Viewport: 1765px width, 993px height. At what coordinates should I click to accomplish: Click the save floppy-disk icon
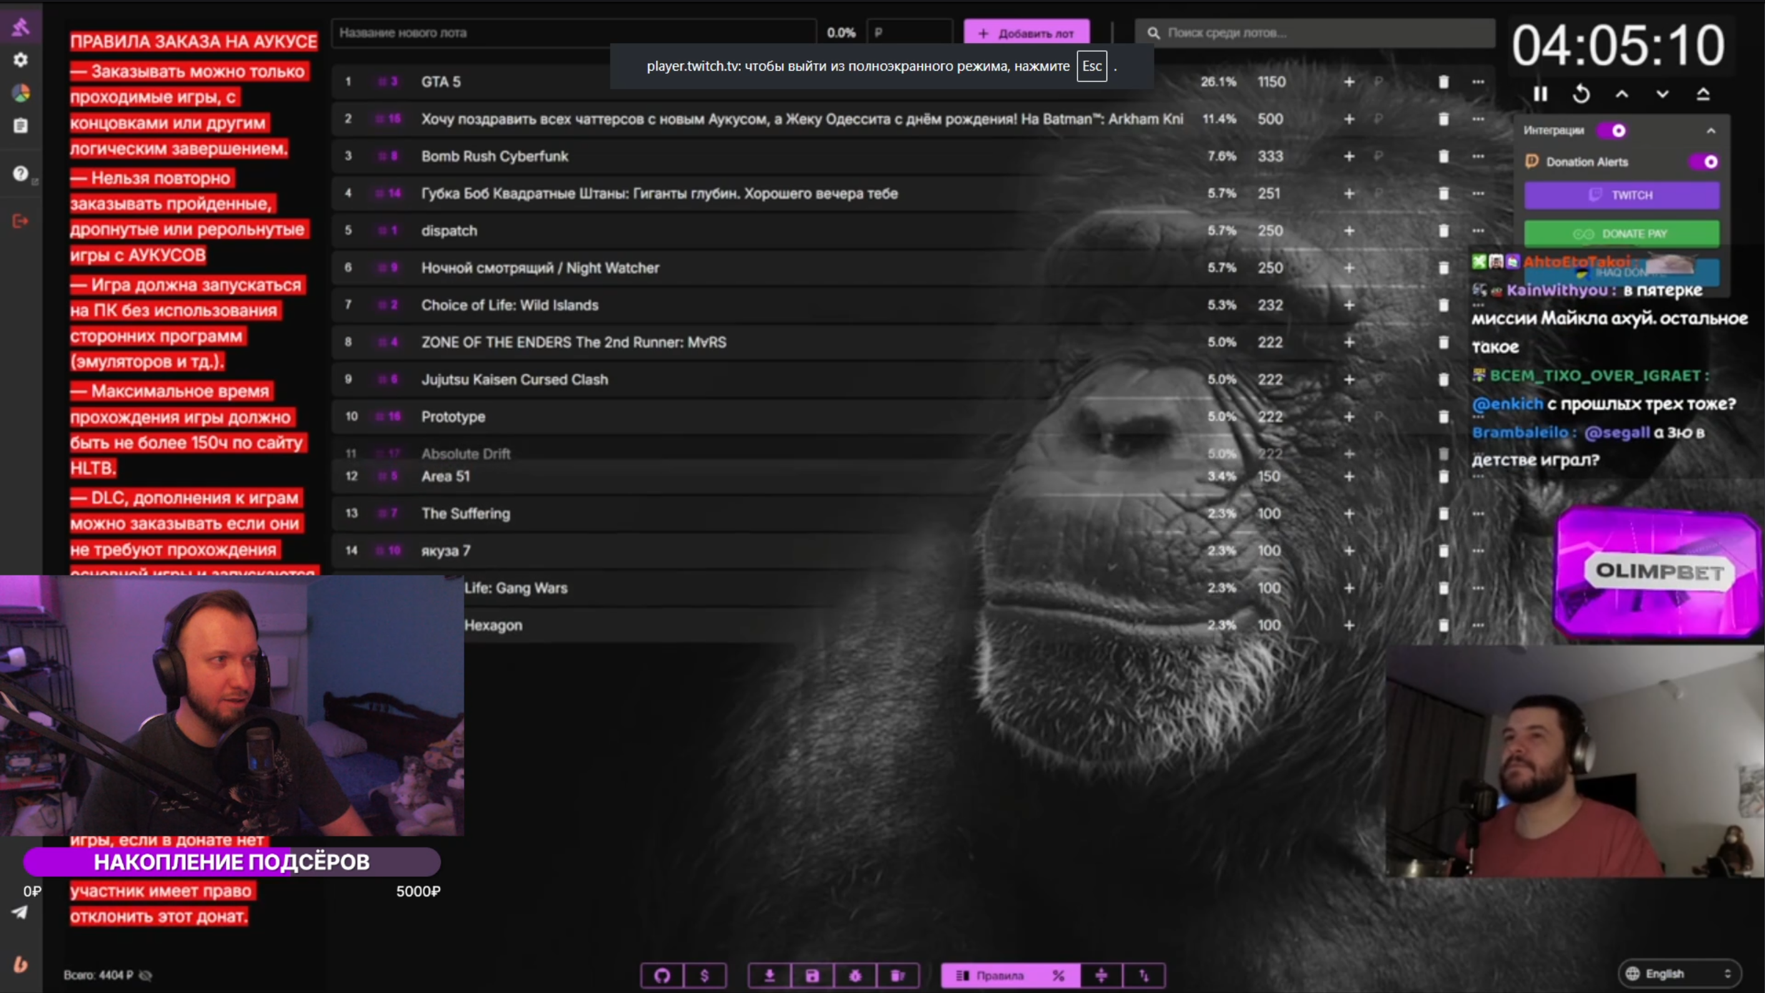point(812,975)
